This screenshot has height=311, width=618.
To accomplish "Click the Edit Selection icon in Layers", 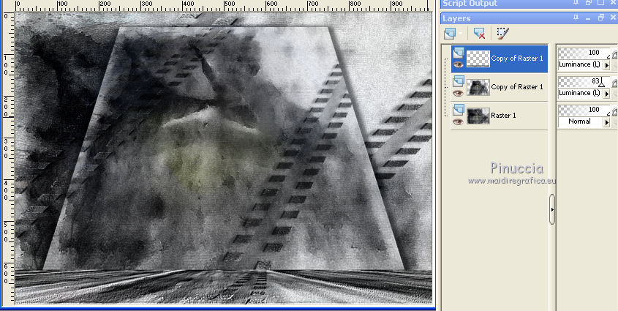I will click(x=502, y=33).
